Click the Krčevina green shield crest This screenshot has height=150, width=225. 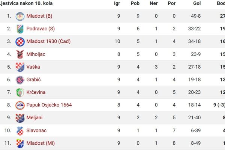pos(20,93)
